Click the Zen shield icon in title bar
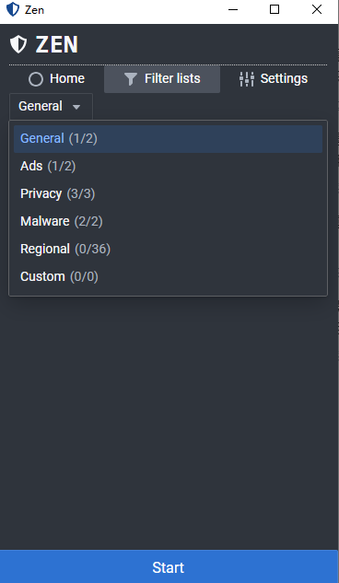The width and height of the screenshot is (339, 583). pyautogui.click(x=13, y=9)
